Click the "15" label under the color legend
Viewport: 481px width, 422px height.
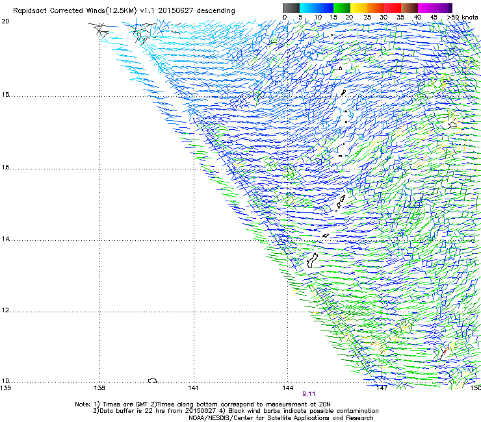[333, 18]
